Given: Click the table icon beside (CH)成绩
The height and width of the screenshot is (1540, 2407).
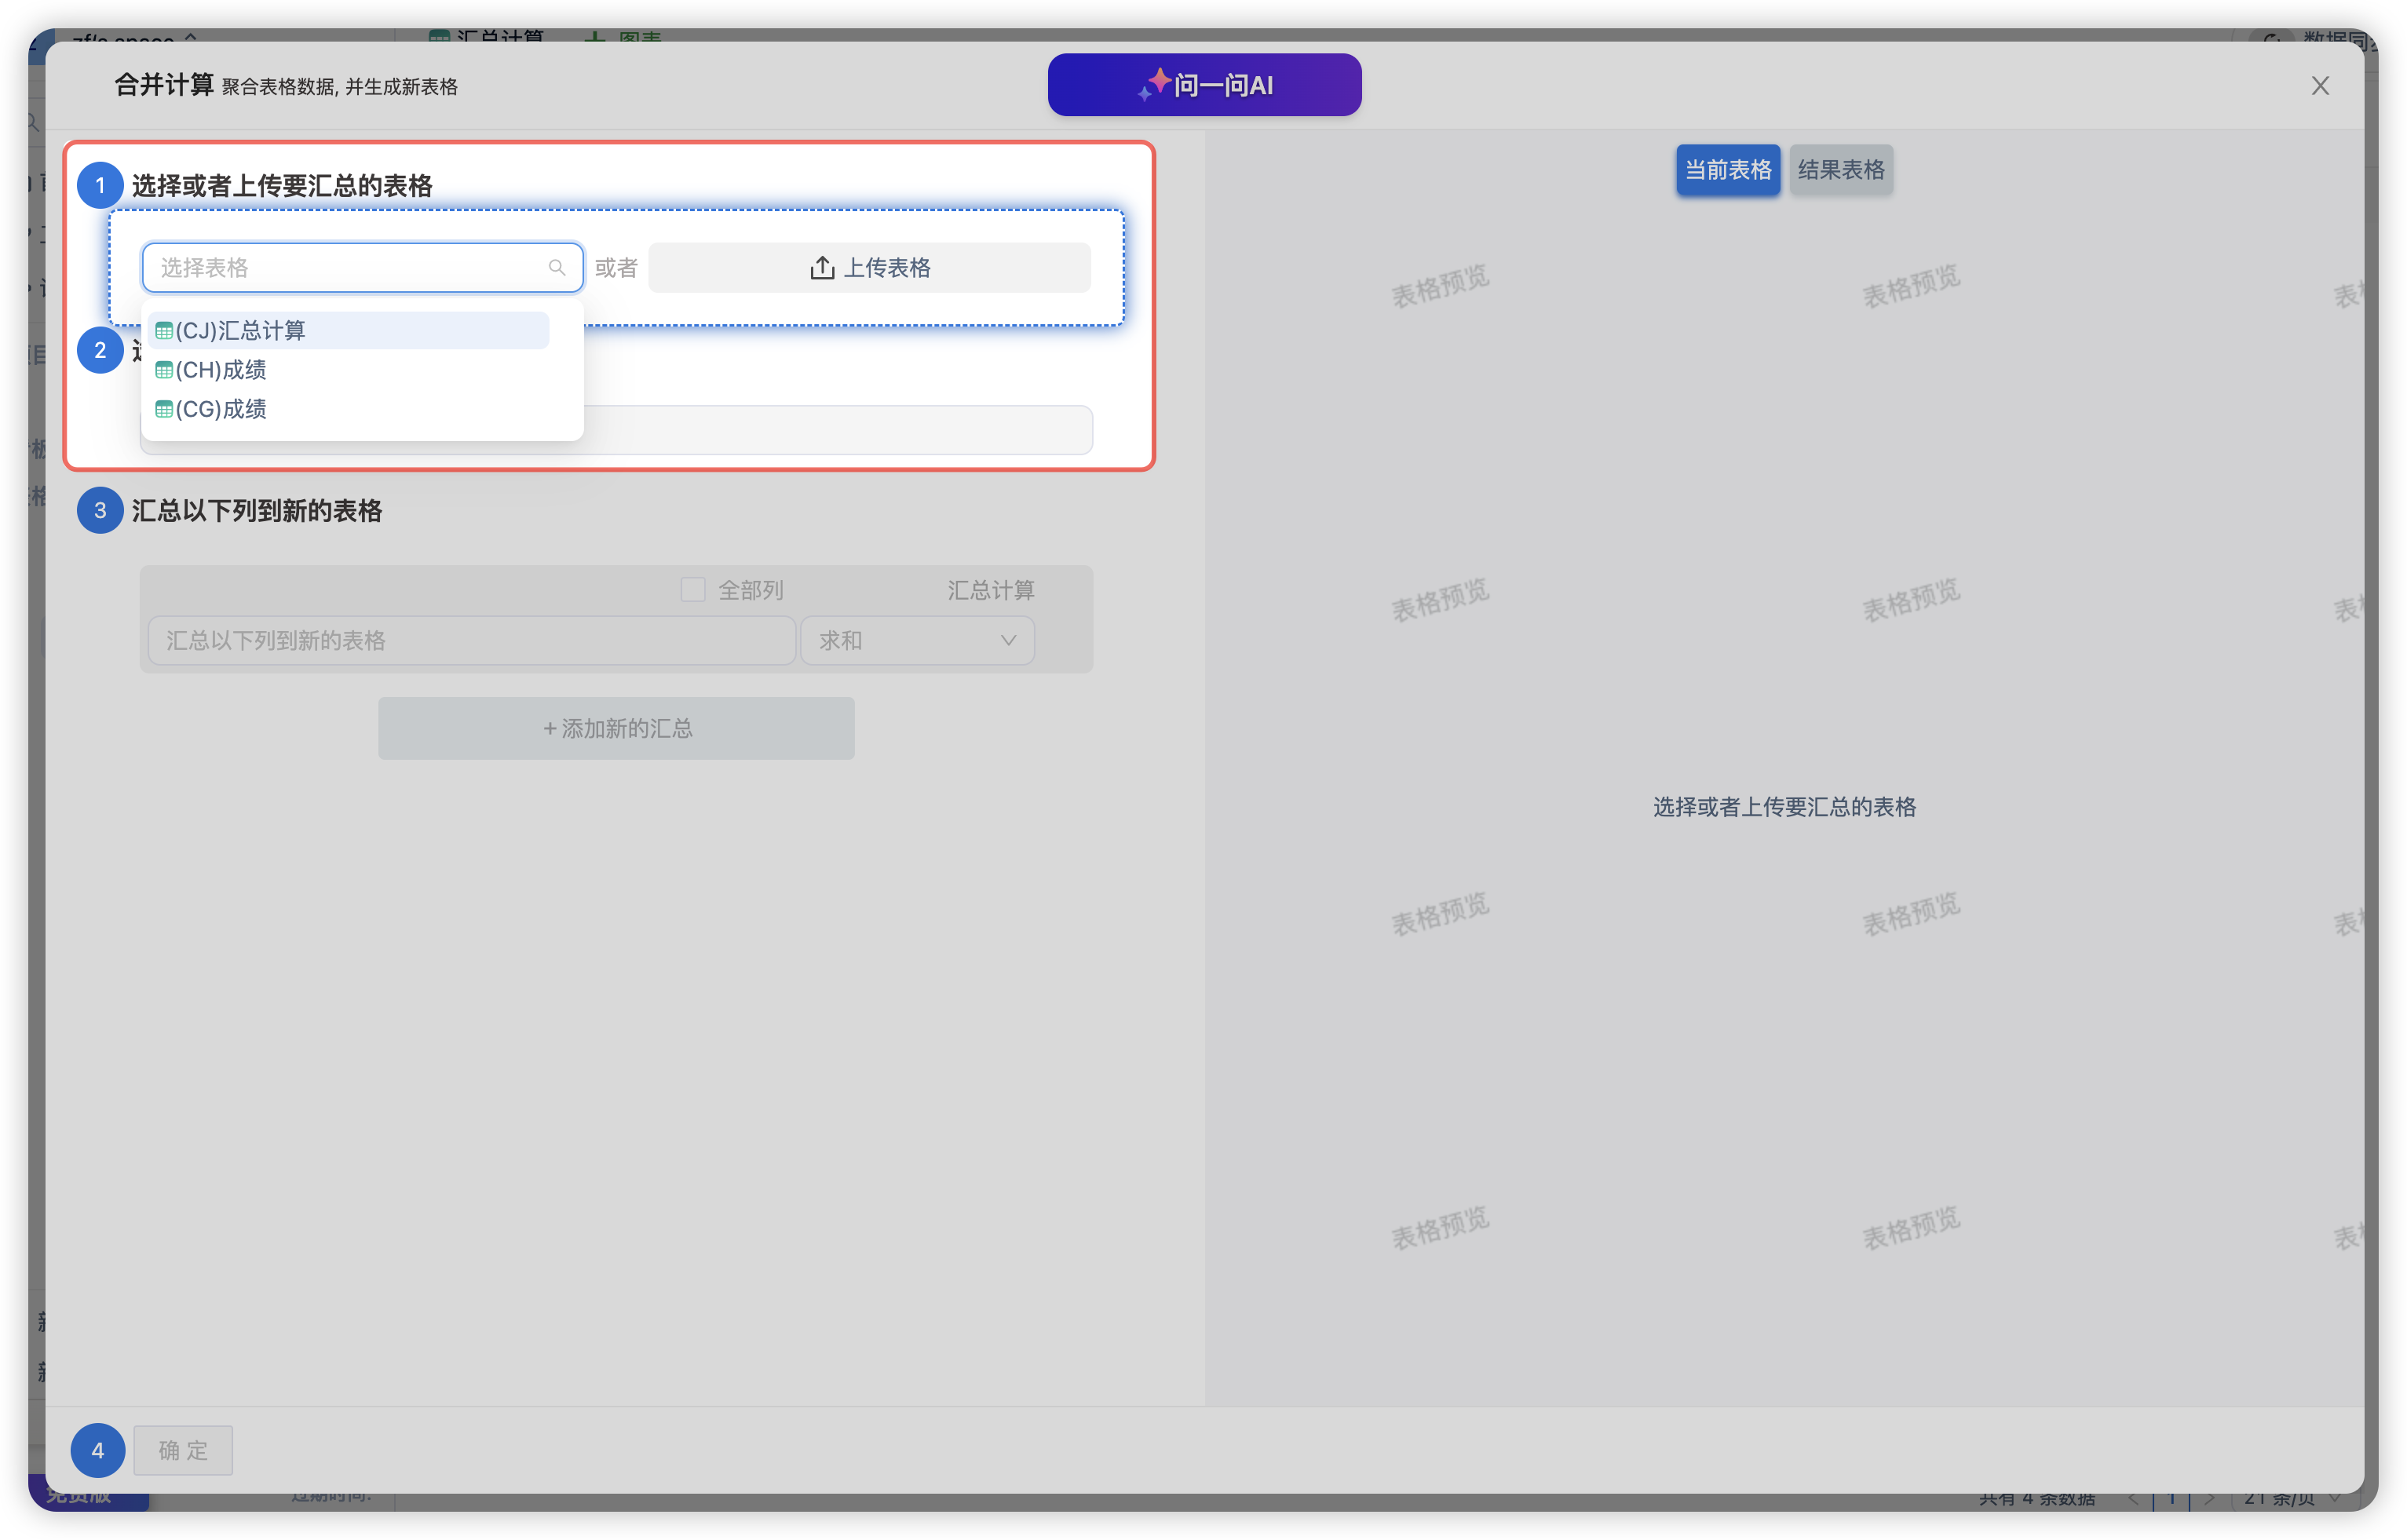Looking at the screenshot, I should (164, 370).
